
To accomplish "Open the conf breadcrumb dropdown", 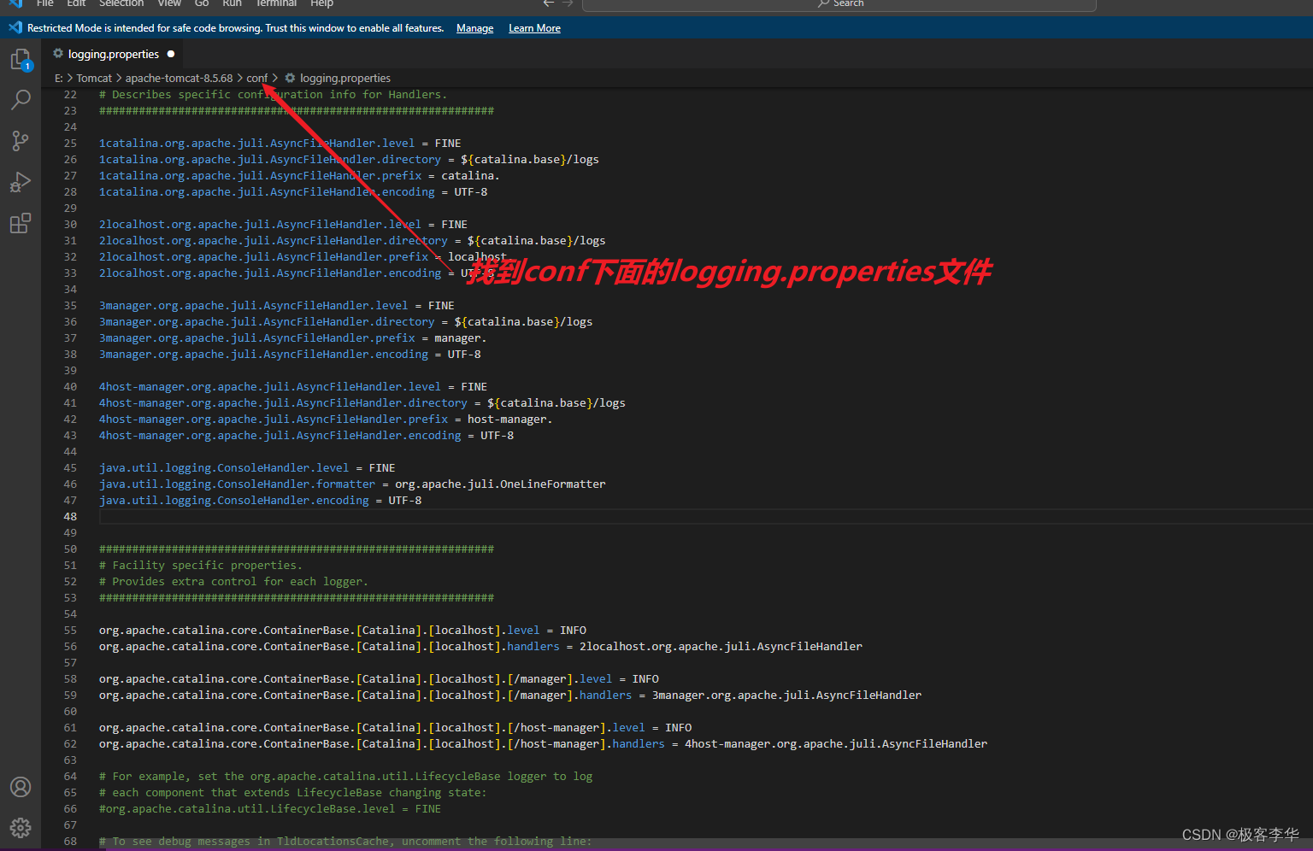I will 256,78.
